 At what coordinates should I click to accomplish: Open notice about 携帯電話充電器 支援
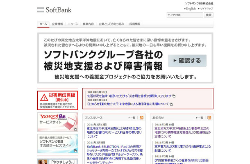point(182,132)
